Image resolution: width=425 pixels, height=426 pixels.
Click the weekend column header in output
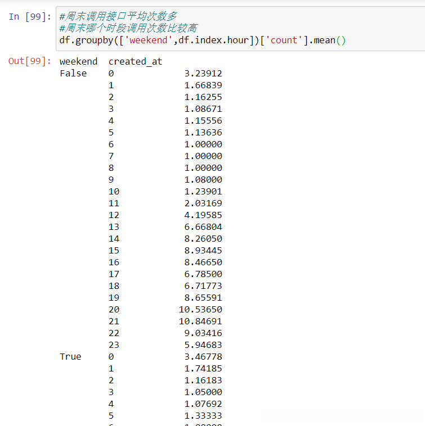[x=78, y=61]
